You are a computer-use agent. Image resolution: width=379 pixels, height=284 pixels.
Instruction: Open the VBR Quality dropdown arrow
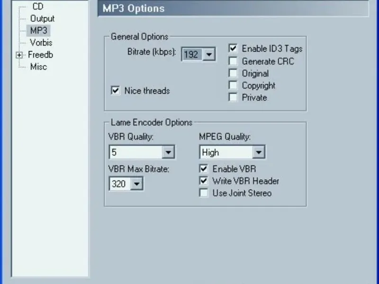[168, 152]
